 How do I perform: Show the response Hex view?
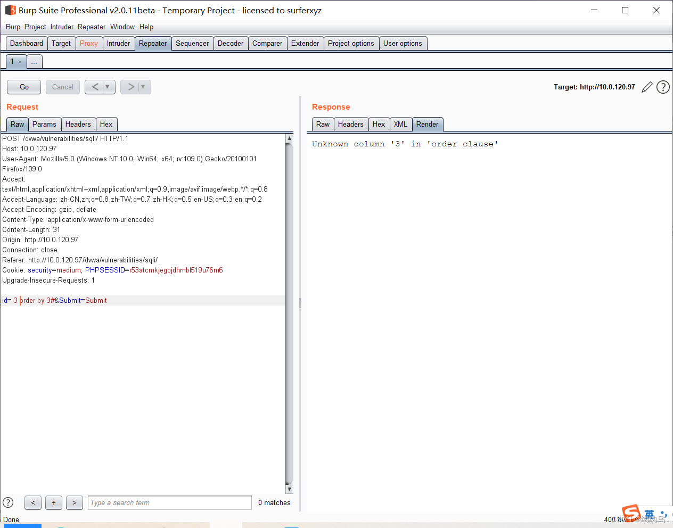[x=379, y=125]
